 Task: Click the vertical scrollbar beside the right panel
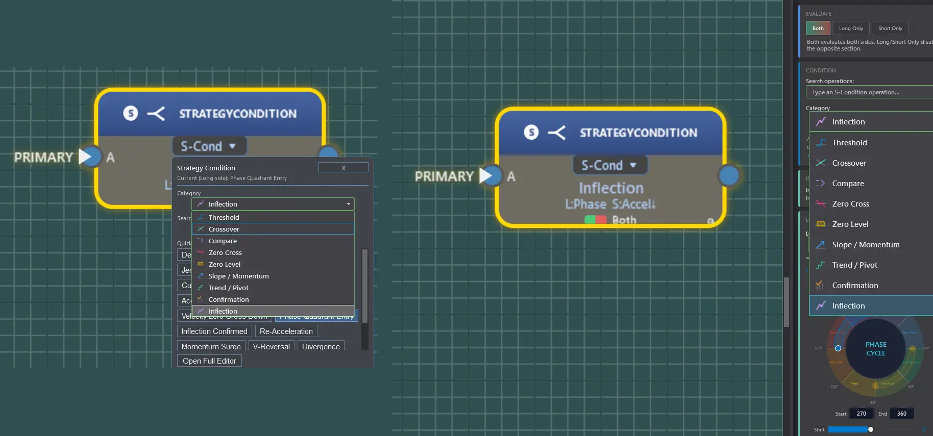(x=787, y=302)
